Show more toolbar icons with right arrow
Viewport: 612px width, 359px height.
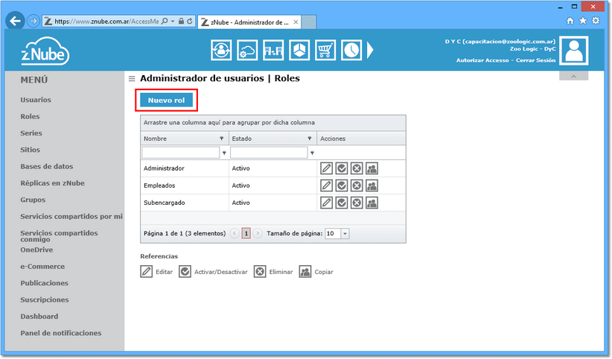click(370, 50)
